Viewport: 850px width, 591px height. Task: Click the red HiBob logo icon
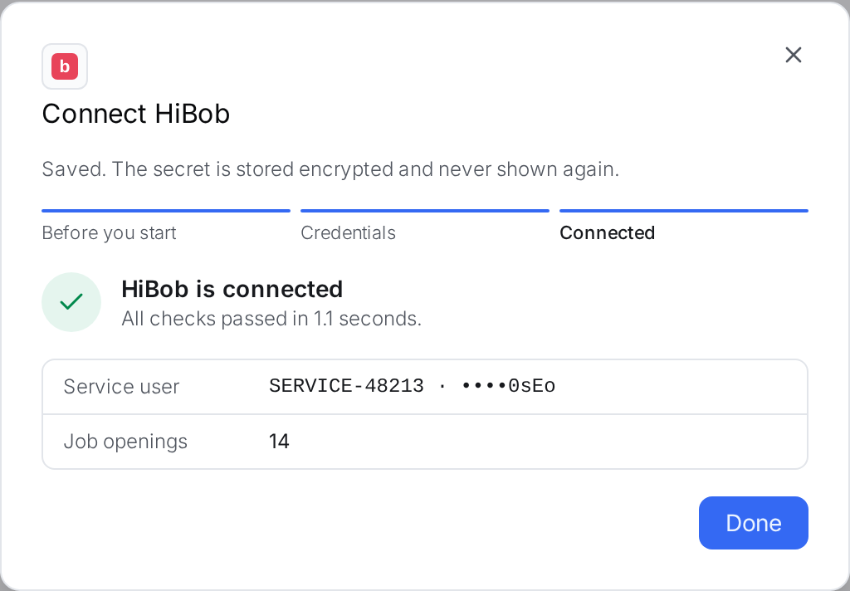pos(65,66)
